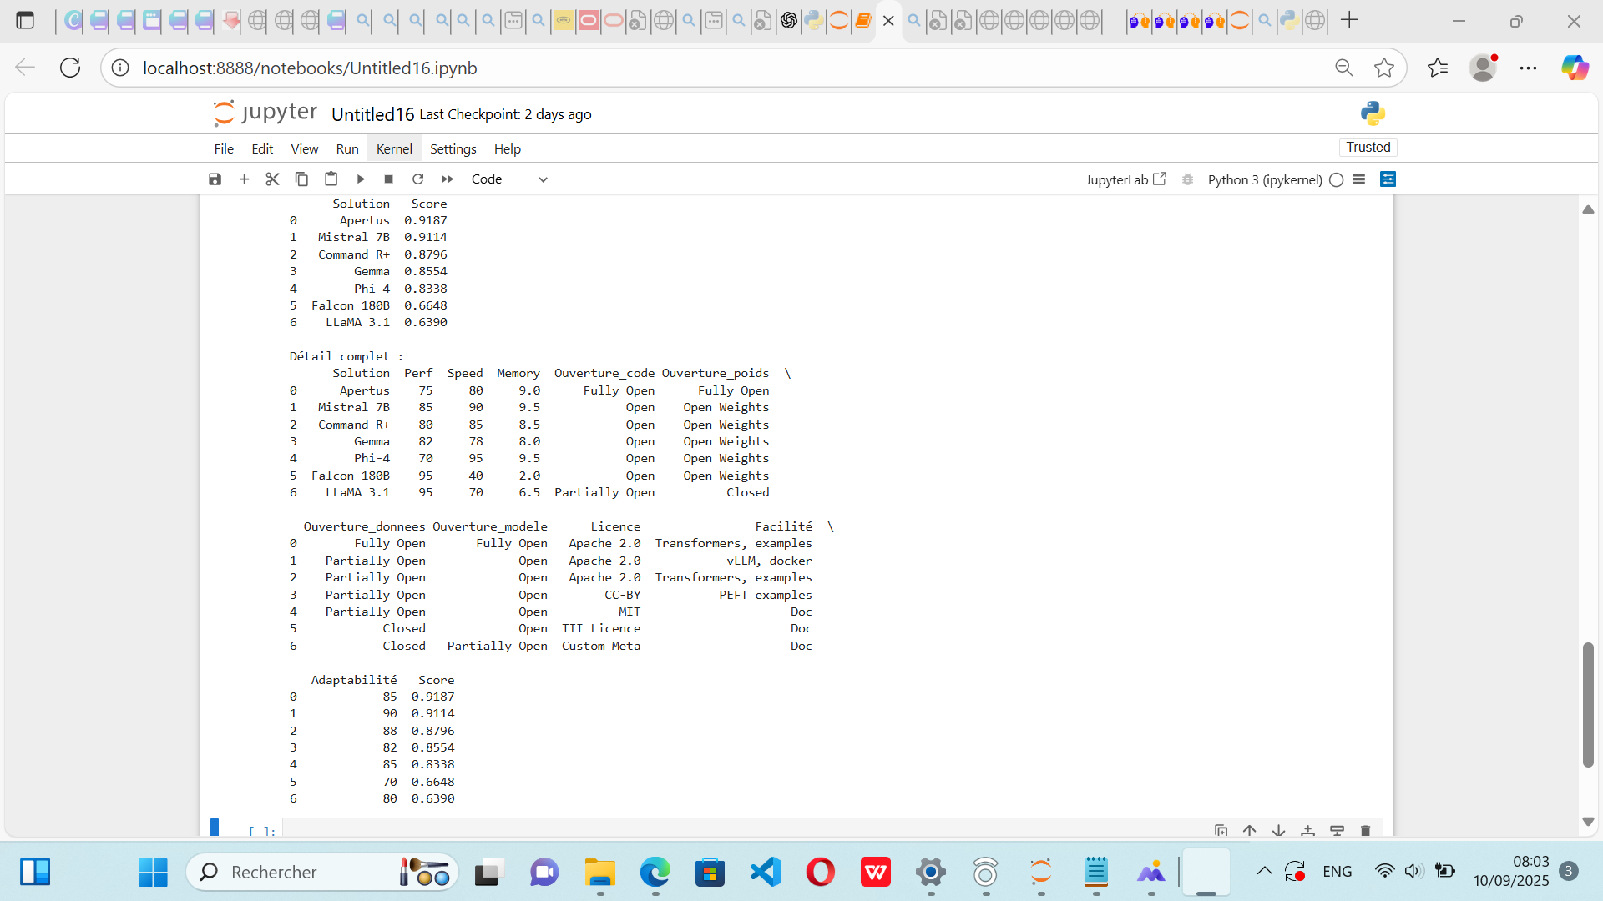
Task: Click the debugger bug icon
Action: [1187, 179]
